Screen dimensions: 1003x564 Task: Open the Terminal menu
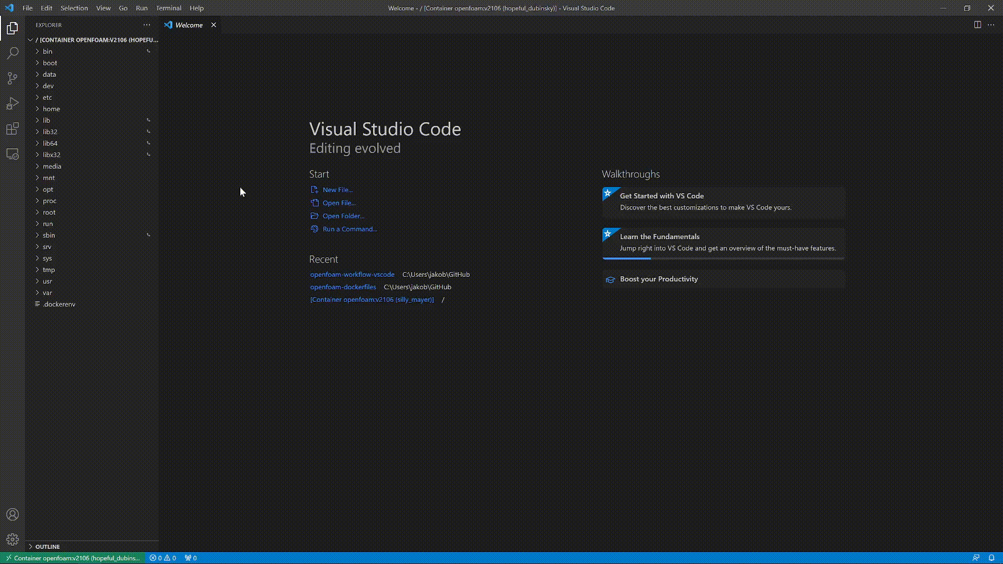[168, 8]
